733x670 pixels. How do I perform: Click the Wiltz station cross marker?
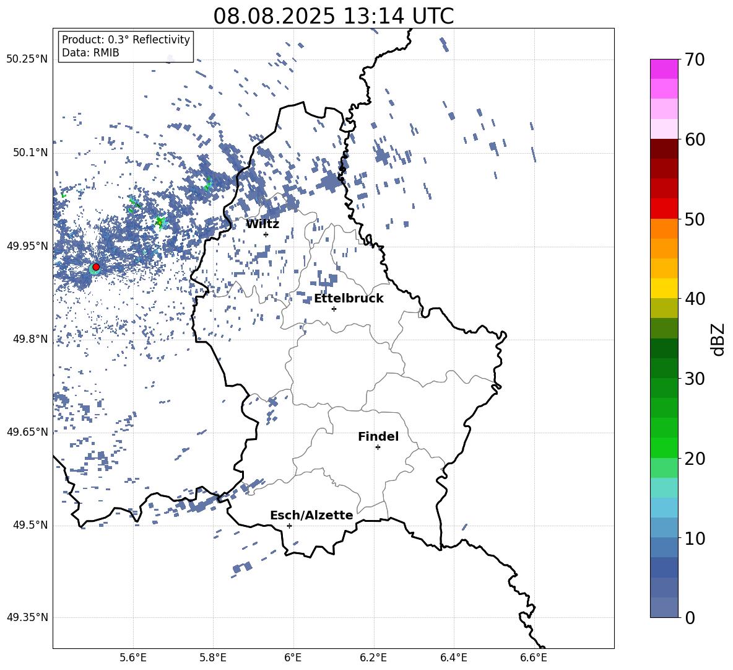coord(266,234)
